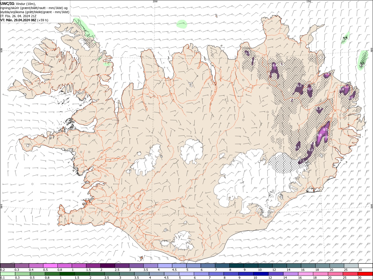Pick lower legend swatch labeled 4
The height and width of the screenshot is (280, 373).
pyautogui.click(x=156, y=274)
